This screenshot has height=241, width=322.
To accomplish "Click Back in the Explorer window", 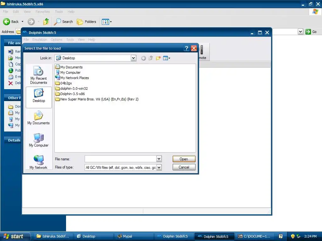I will 11,22.
